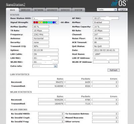Image resolution: width=134 pixels, height=124 pixels.
Task: Click the airOS logo
Action: pyautogui.click(x=119, y=3)
